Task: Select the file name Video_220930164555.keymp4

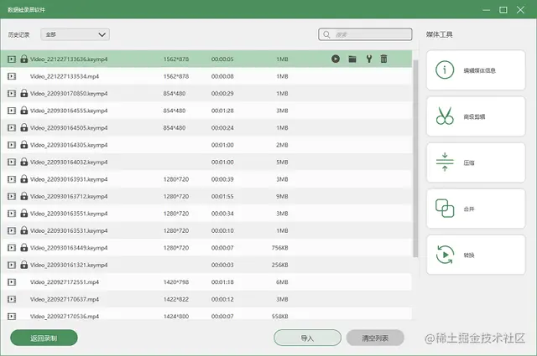Action: coord(69,111)
